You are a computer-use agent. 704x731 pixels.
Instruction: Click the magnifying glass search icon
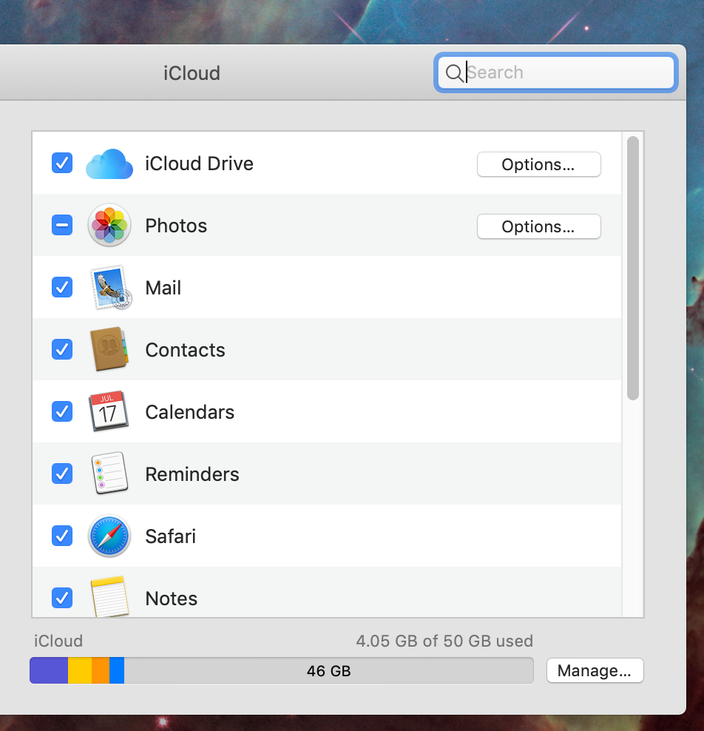pos(454,73)
